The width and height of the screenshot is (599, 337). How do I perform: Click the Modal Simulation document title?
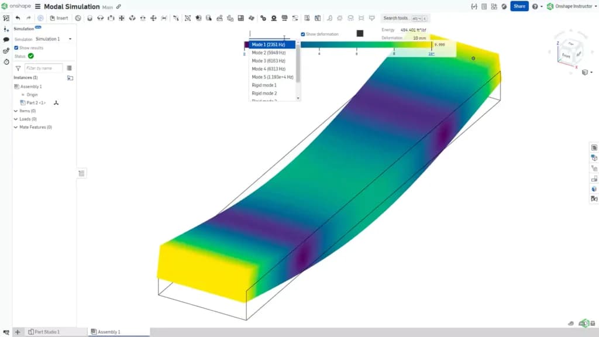click(x=72, y=6)
